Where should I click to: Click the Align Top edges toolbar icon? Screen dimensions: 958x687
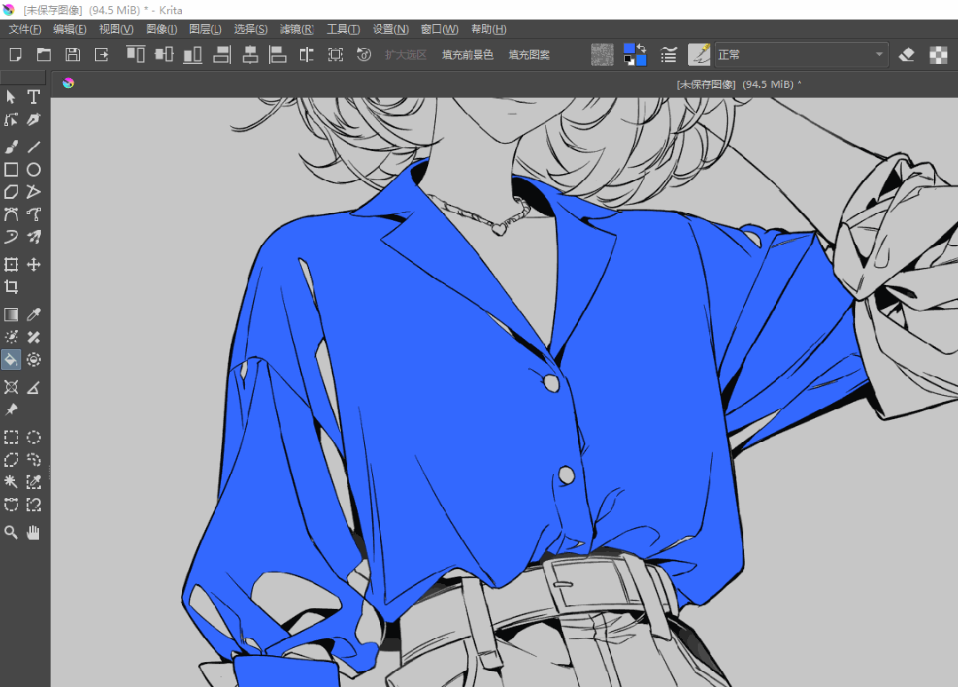[136, 55]
